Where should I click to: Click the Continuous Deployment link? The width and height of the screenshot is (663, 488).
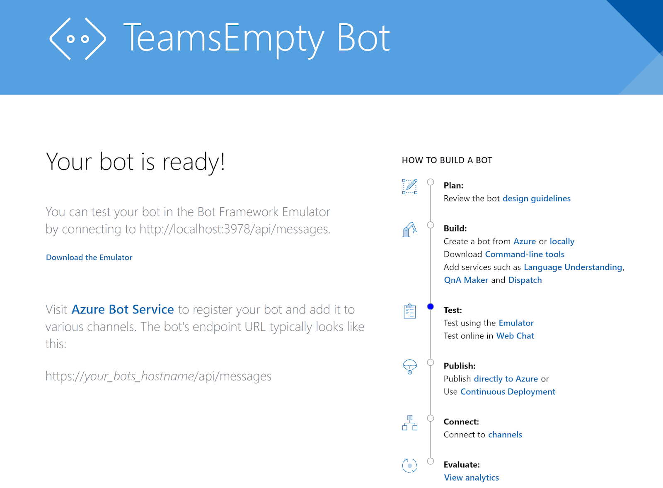click(x=508, y=391)
